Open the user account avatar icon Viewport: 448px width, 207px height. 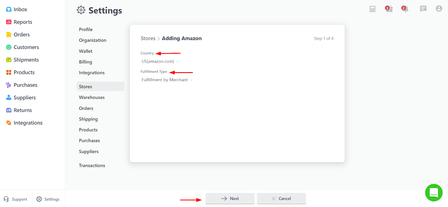[x=439, y=9]
